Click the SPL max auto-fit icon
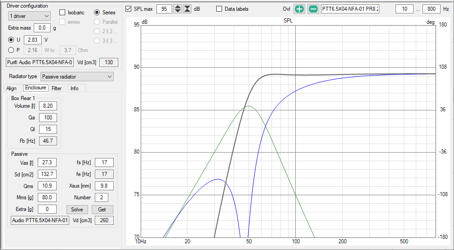454x250 pixels. tap(187, 9)
